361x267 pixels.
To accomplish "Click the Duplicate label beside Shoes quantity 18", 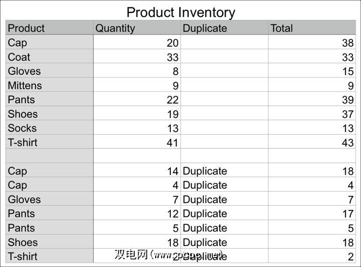I will (205, 242).
